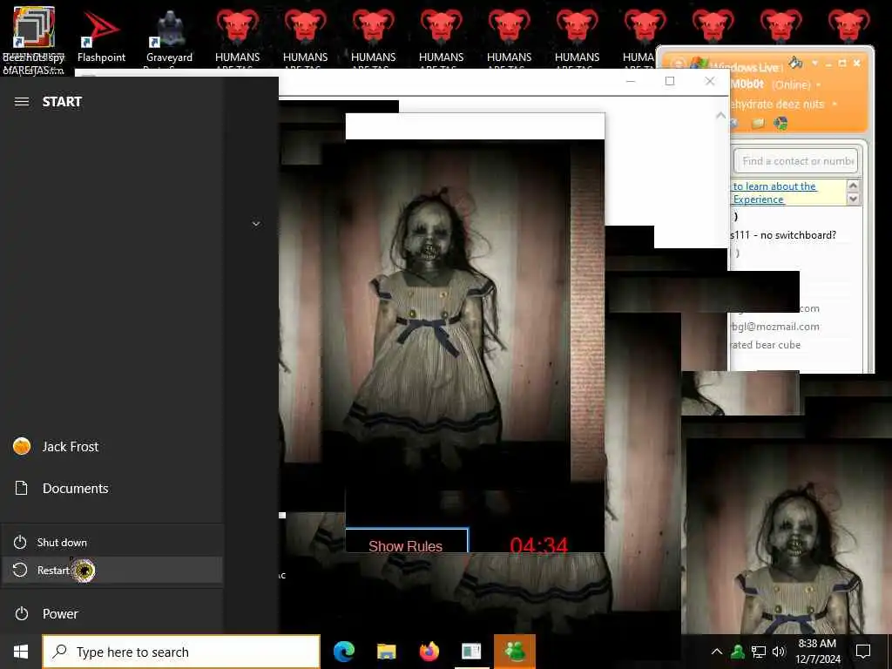
Task: Open the Messenger title bar menu arrow
Action: coord(814,63)
